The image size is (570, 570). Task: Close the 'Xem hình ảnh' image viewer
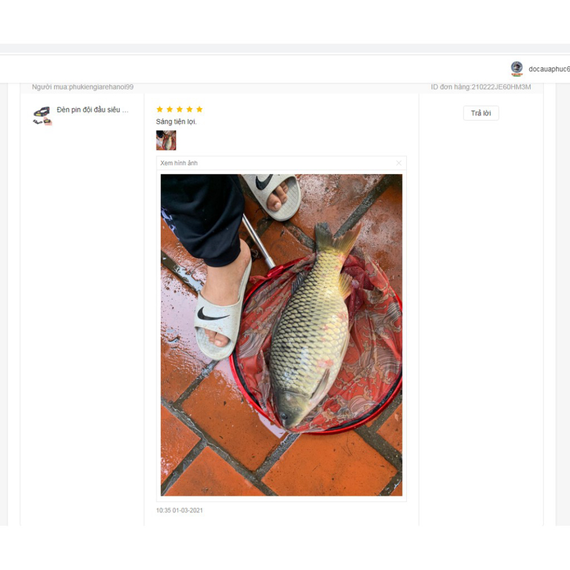399,163
